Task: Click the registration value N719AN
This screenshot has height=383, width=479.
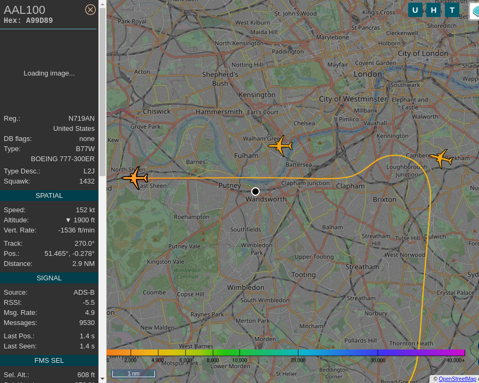Action: [81, 119]
